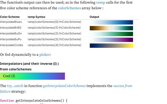Screen dimensions: 167x104
Task: Click the try...catch link
Action: coord(15,86)
